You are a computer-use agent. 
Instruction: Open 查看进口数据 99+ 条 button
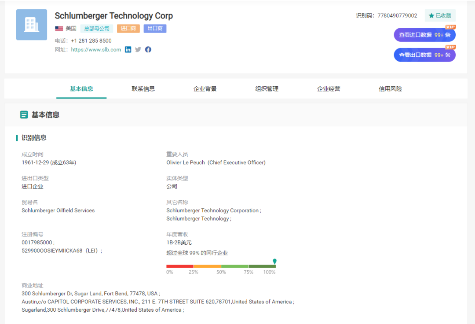click(x=424, y=35)
